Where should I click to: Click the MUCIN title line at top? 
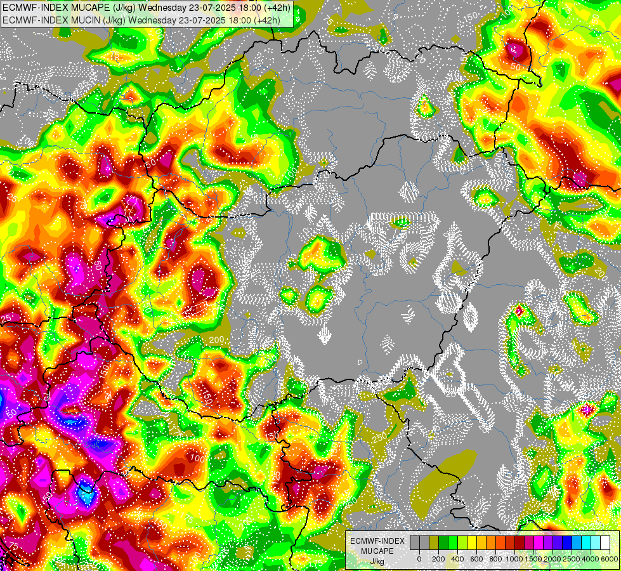coord(141,20)
